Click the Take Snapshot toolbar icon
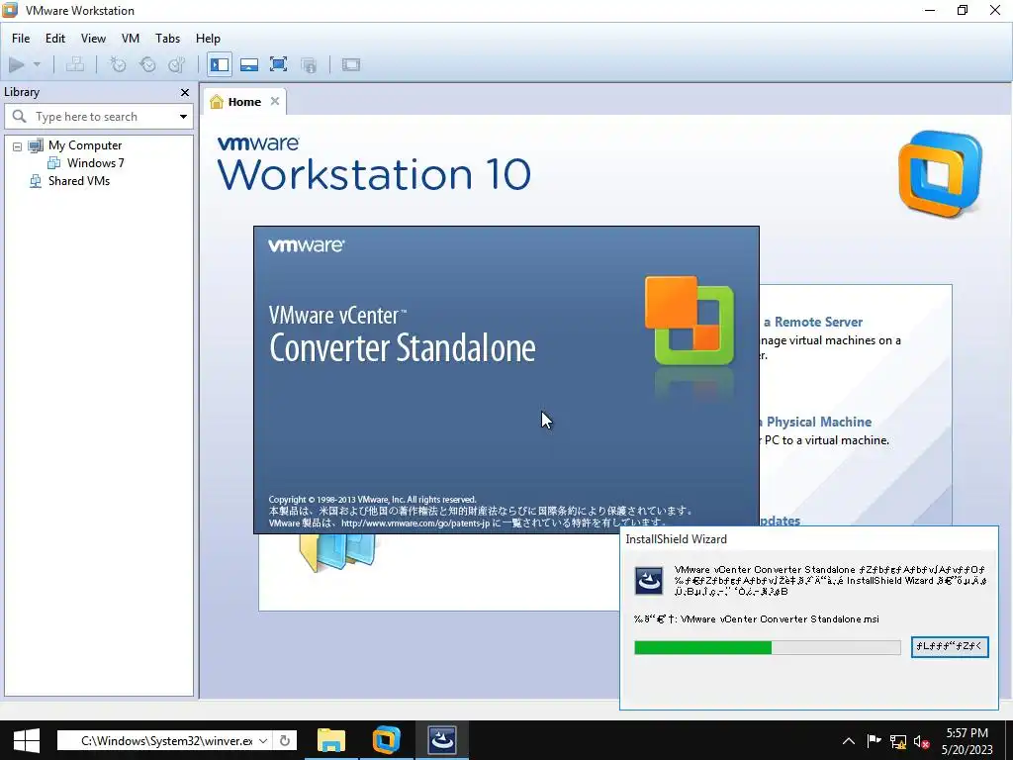This screenshot has width=1013, height=760. (118, 64)
